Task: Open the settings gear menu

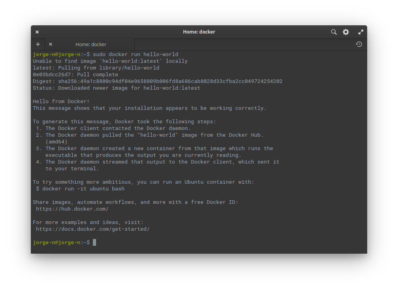Action: (346, 32)
